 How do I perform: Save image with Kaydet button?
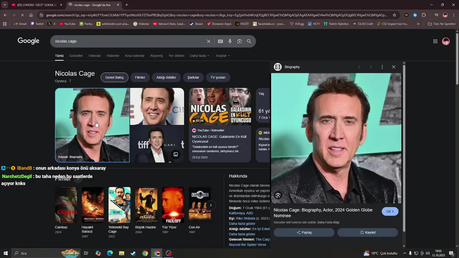(368, 233)
